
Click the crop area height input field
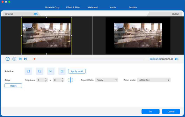click(x=57, y=80)
